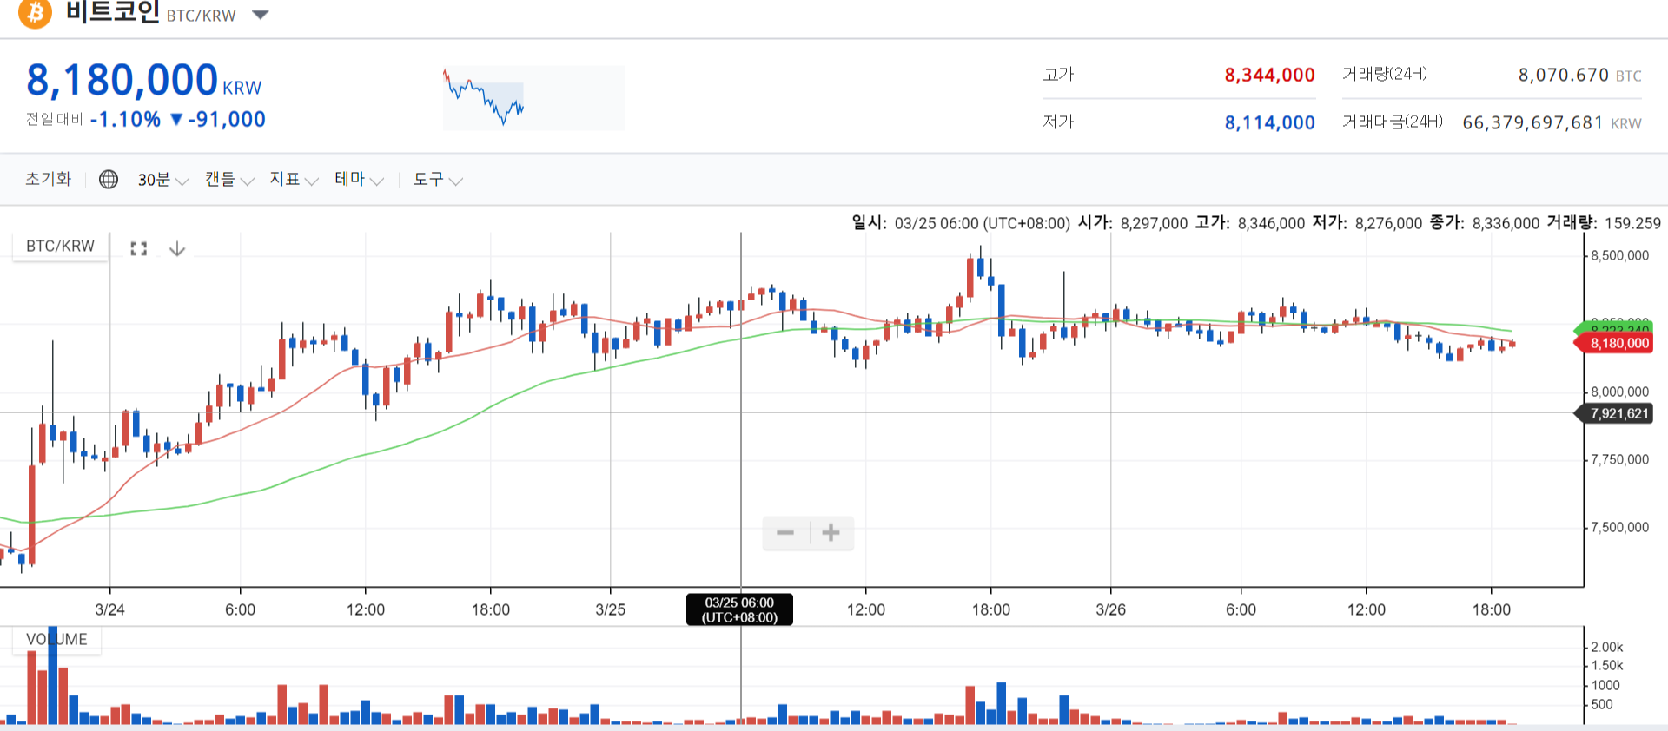Zoom out chart with minus button
Image resolution: width=1668 pixels, height=731 pixels.
(x=785, y=532)
